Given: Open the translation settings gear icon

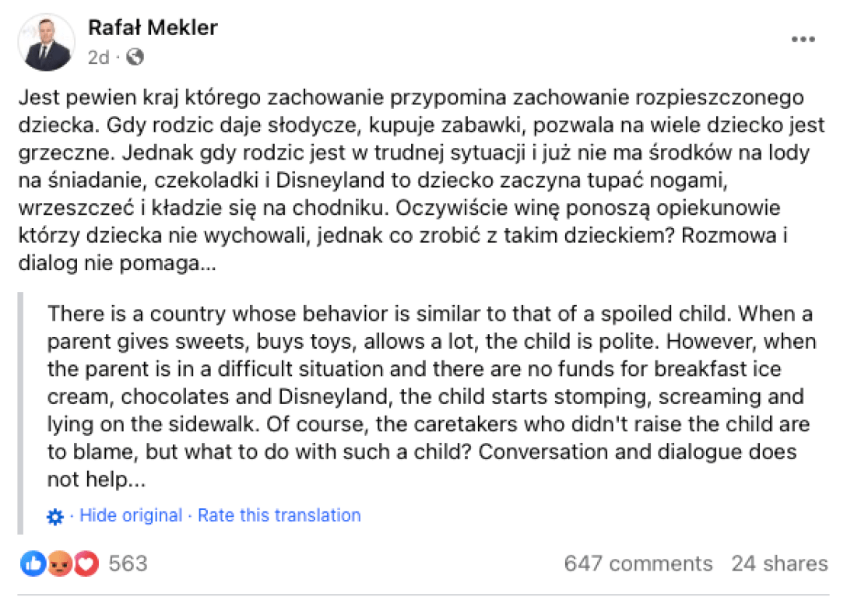Looking at the screenshot, I should 55,516.
